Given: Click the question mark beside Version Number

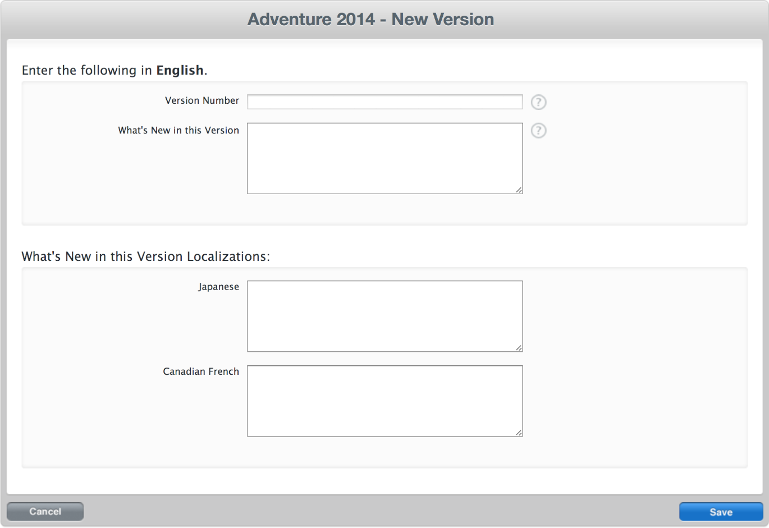Looking at the screenshot, I should pyautogui.click(x=538, y=102).
